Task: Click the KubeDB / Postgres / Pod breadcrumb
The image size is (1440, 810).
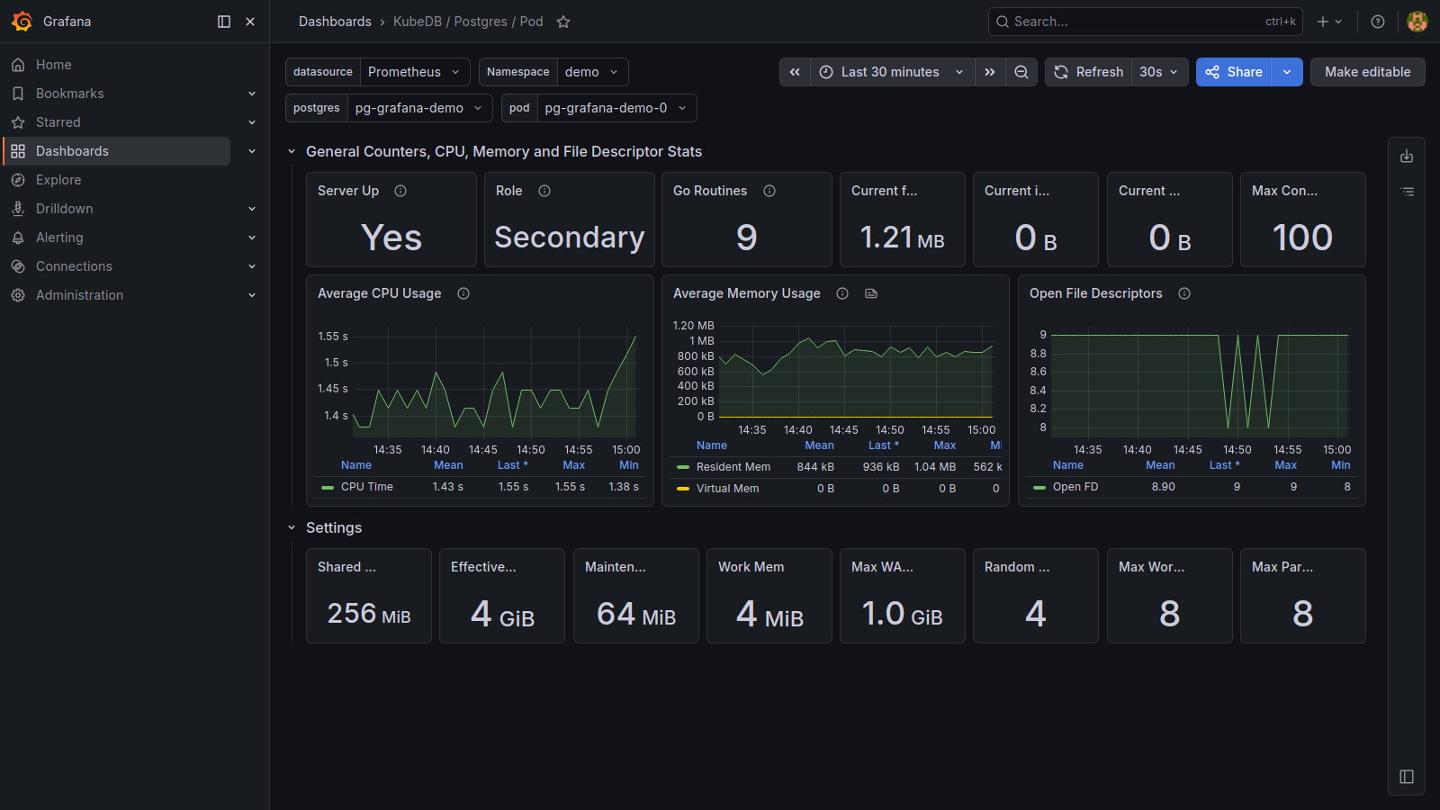Action: click(468, 22)
